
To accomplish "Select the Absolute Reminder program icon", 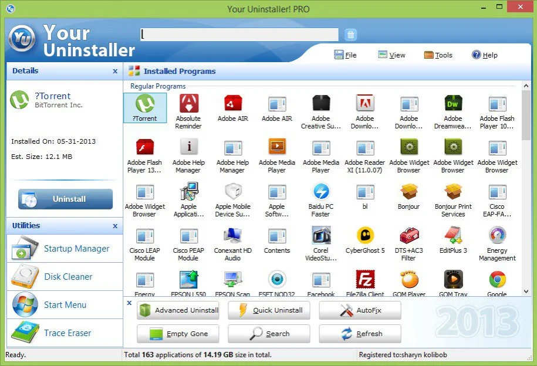I will (188, 104).
